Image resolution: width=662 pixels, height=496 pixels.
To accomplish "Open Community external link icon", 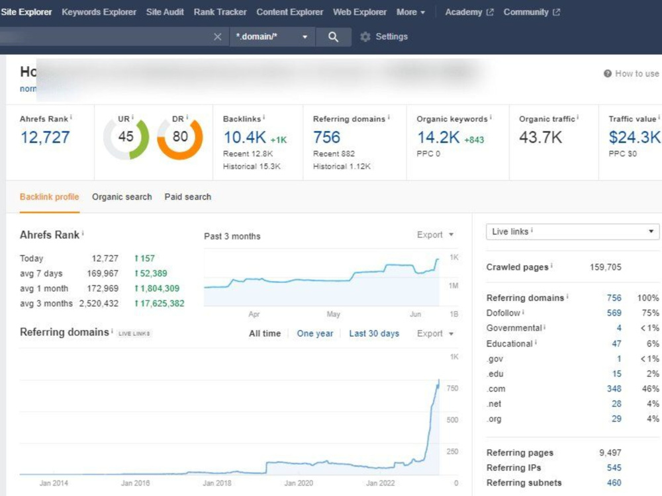I will coord(557,12).
